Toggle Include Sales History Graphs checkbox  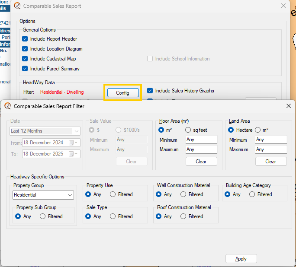[x=150, y=91]
